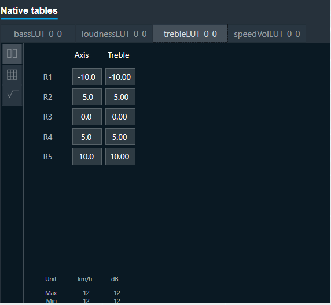Viewport: 331px width, 305px height.
Task: Edit the R1 Treble value -10.00
Action: [120, 77]
